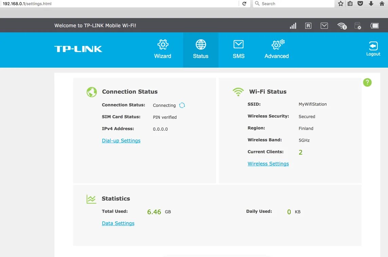Click the address bar showing 192.168.0.1/settings.html
This screenshot has width=388, height=257.
coord(119,3)
